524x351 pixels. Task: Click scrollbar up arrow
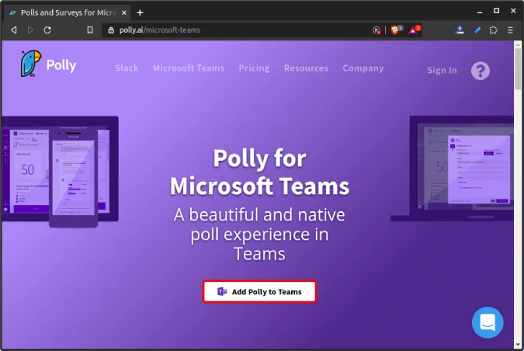[x=518, y=44]
